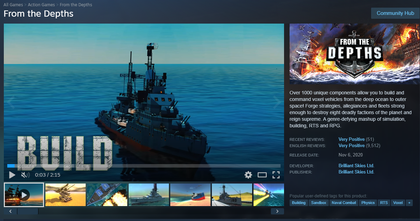Open the developer Brilliant Skies Ltd. link
420x221 pixels.
tap(356, 165)
